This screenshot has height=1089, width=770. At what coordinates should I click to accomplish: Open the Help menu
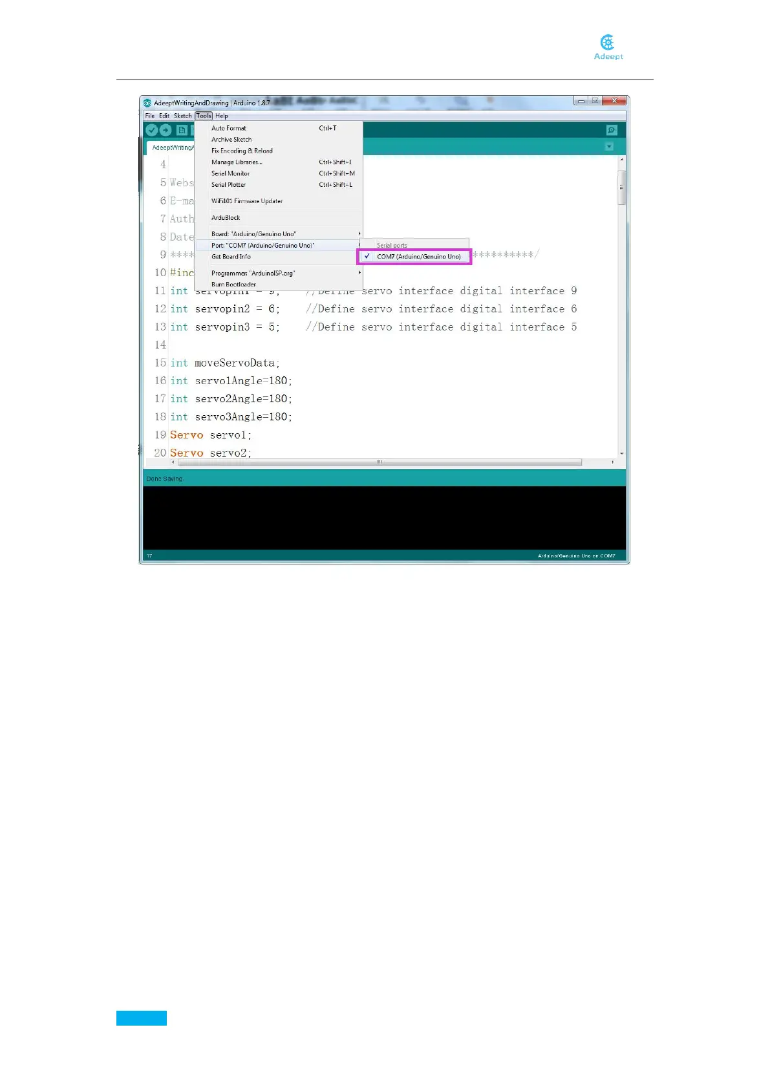[222, 116]
